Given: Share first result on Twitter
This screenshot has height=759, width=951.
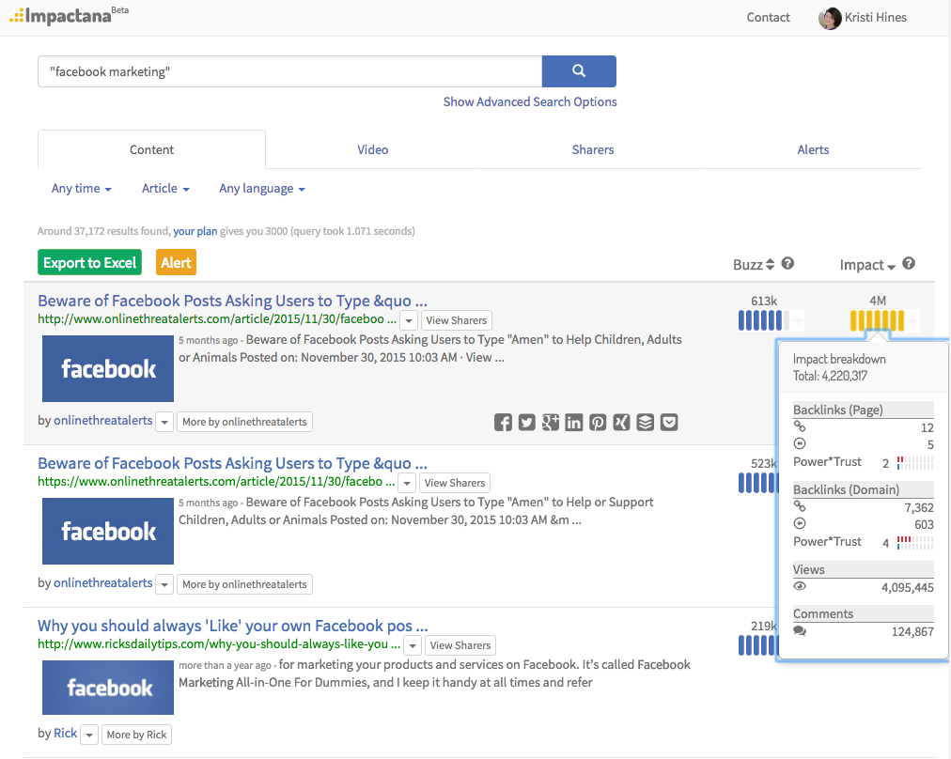Looking at the screenshot, I should (x=526, y=422).
